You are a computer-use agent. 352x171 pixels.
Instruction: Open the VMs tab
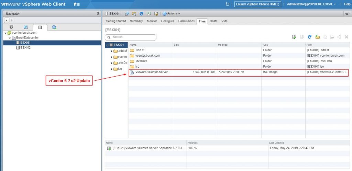pyautogui.click(x=224, y=21)
